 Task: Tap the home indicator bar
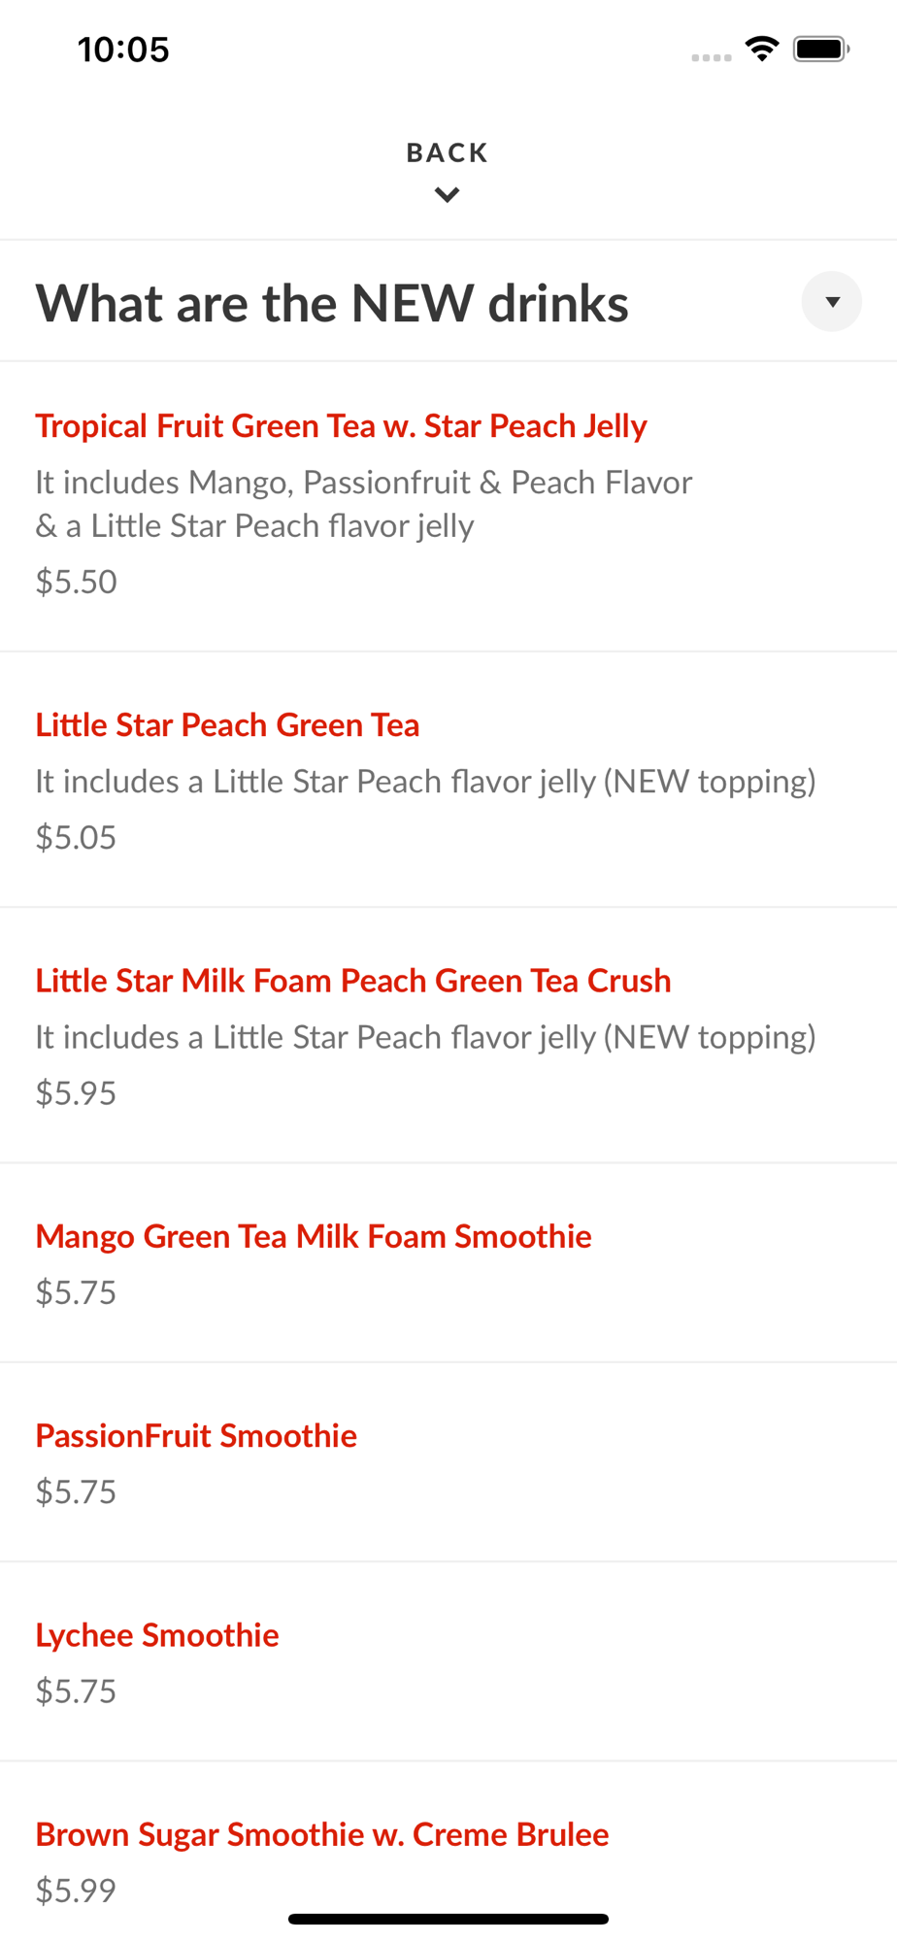point(448,1919)
